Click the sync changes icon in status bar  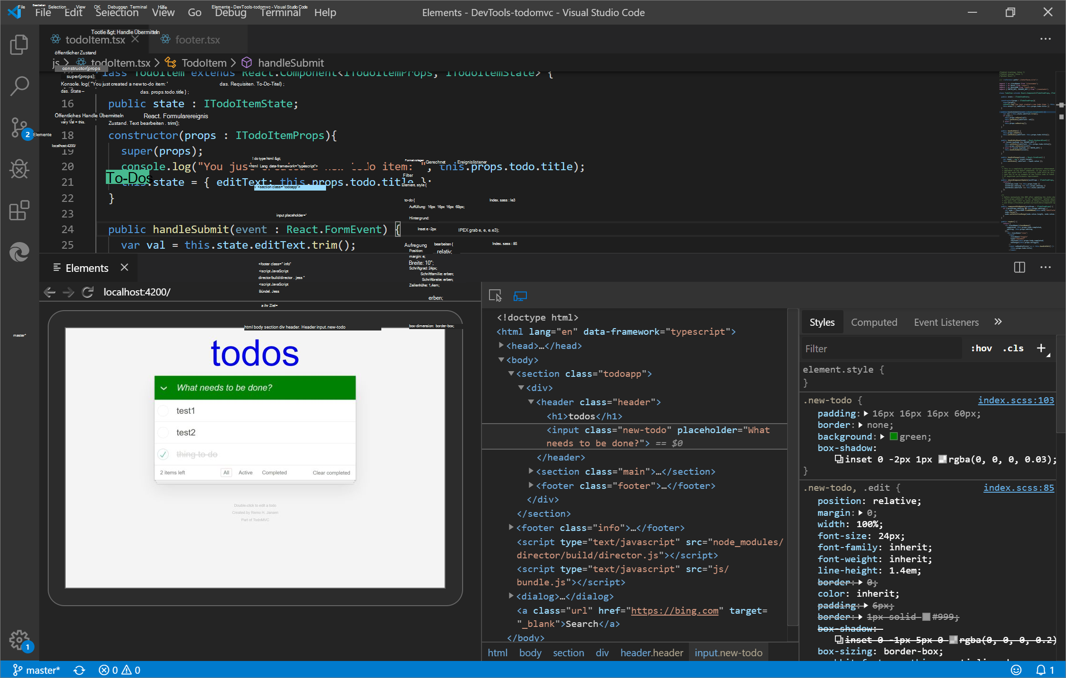point(79,670)
